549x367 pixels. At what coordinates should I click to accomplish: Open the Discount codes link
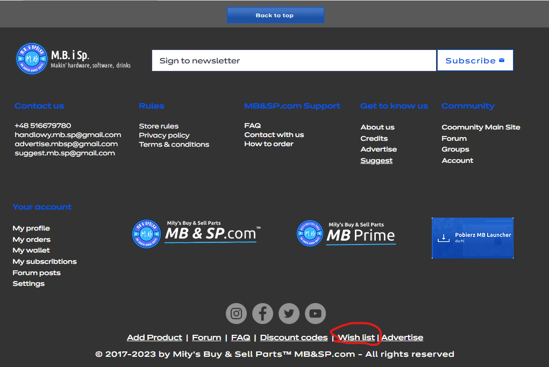pos(294,337)
